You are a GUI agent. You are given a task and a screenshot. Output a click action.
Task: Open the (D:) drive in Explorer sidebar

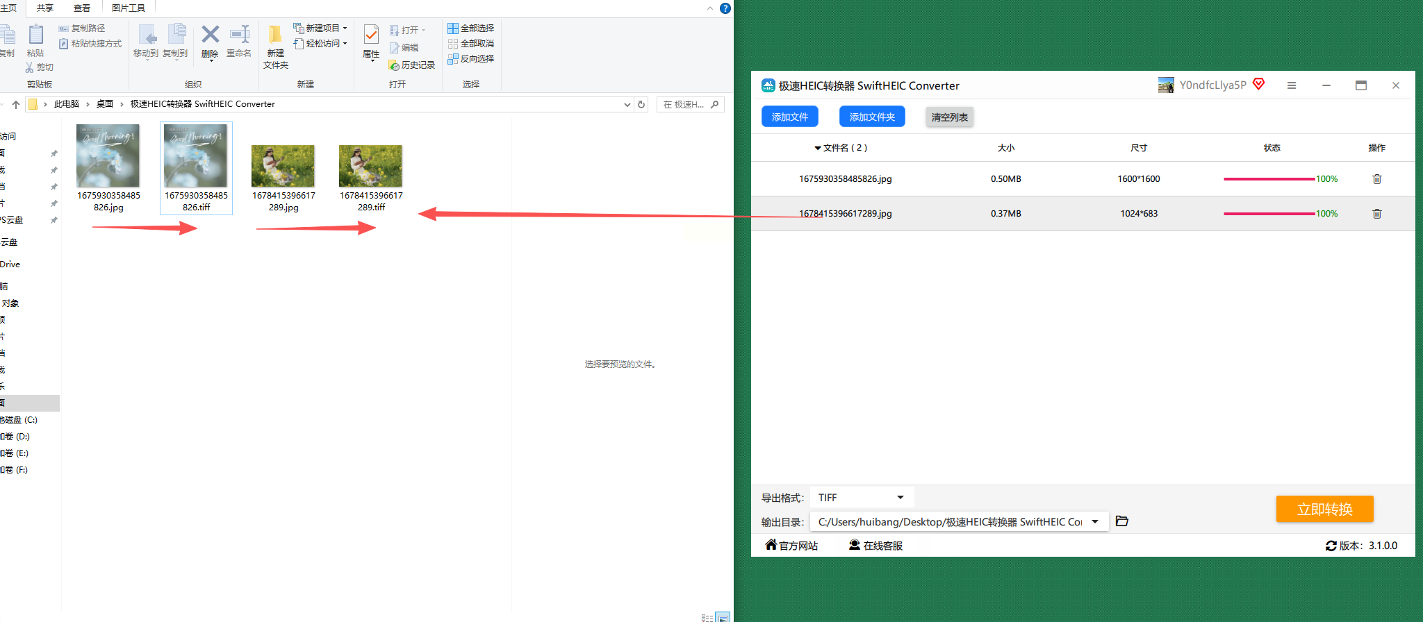(x=15, y=437)
